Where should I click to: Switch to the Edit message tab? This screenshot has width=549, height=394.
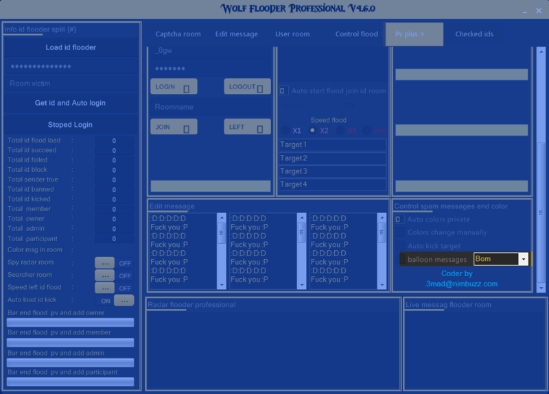236,34
